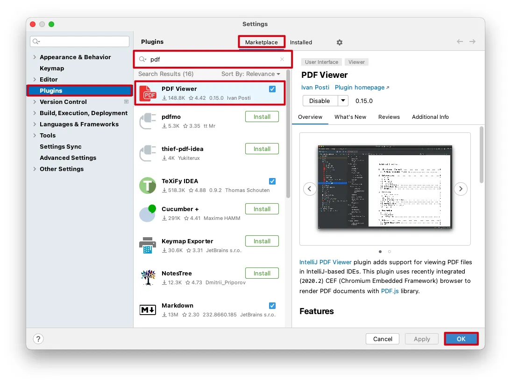Open the help question mark button

[38, 339]
